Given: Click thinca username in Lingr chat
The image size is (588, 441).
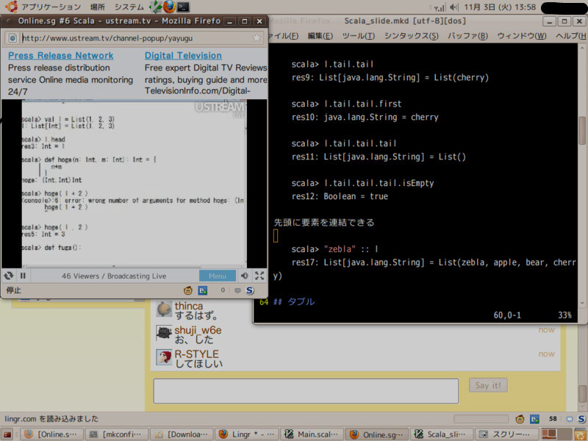Looking at the screenshot, I should click(x=189, y=306).
